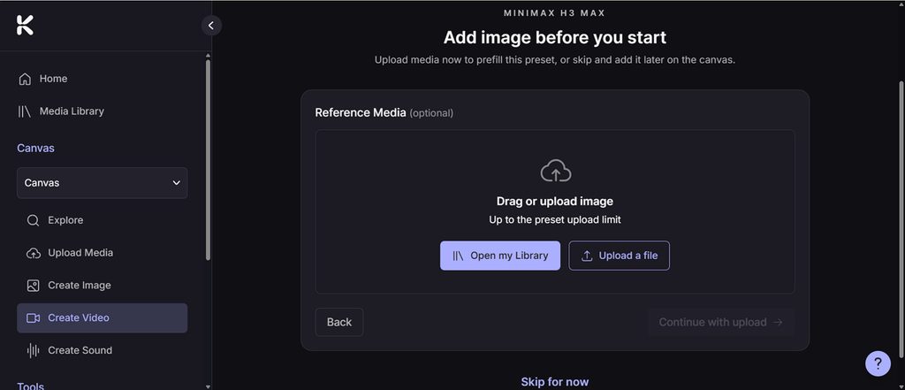Click the sidebar vertical scrollbar thumb
Screen dimensions: 905x390
[x=209, y=160]
